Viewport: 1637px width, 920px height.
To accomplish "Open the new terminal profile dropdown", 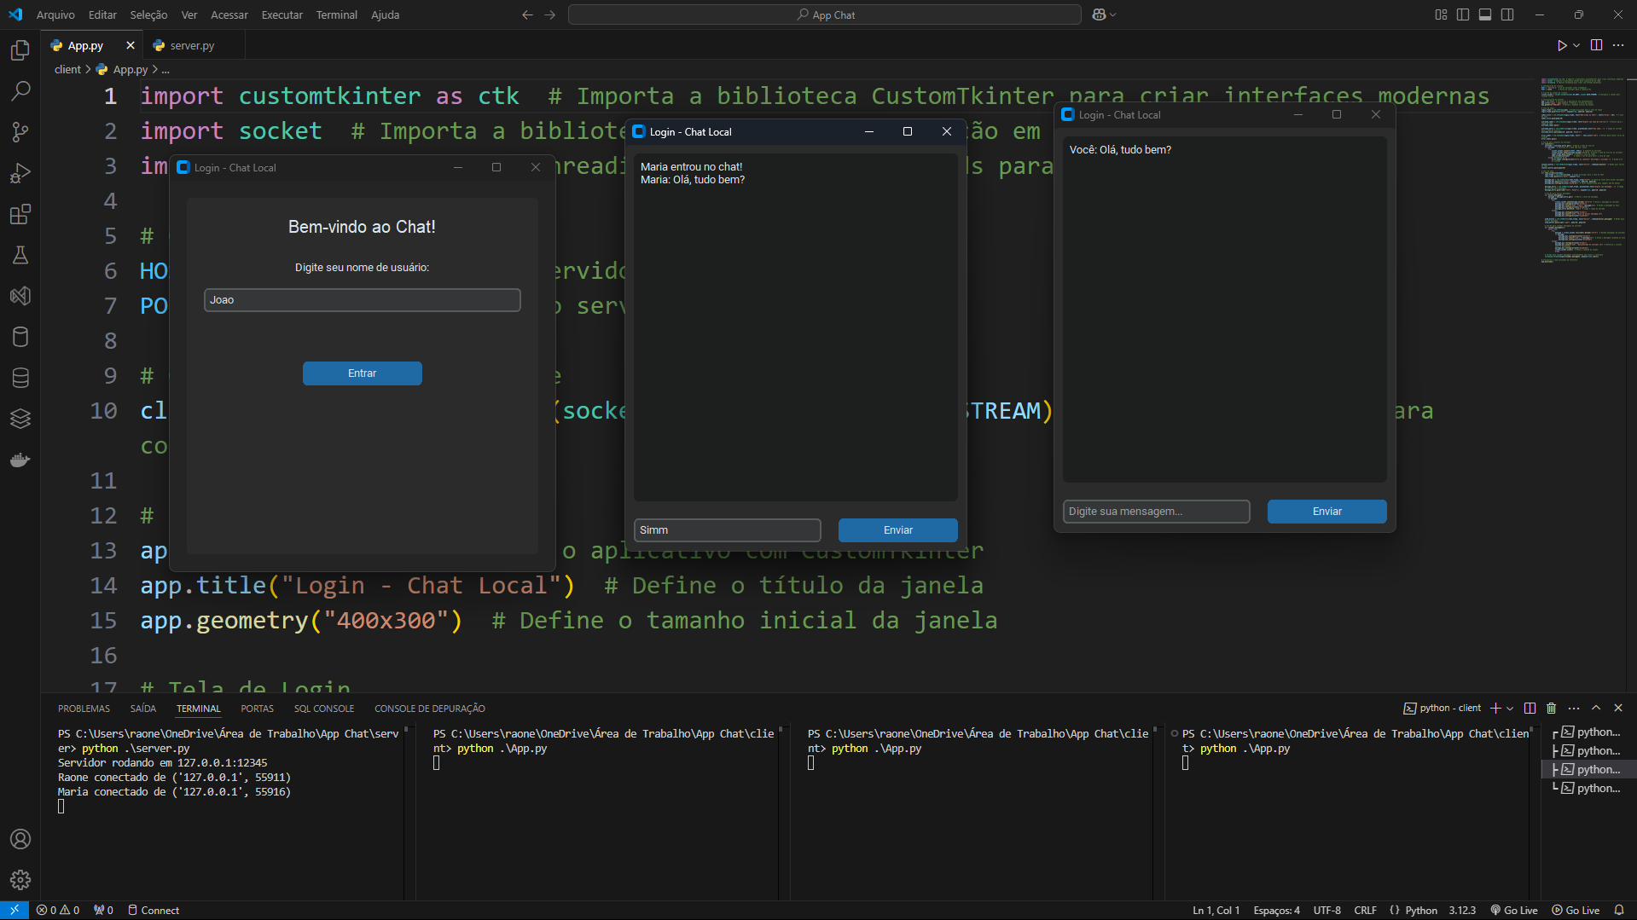I will click(x=1510, y=709).
